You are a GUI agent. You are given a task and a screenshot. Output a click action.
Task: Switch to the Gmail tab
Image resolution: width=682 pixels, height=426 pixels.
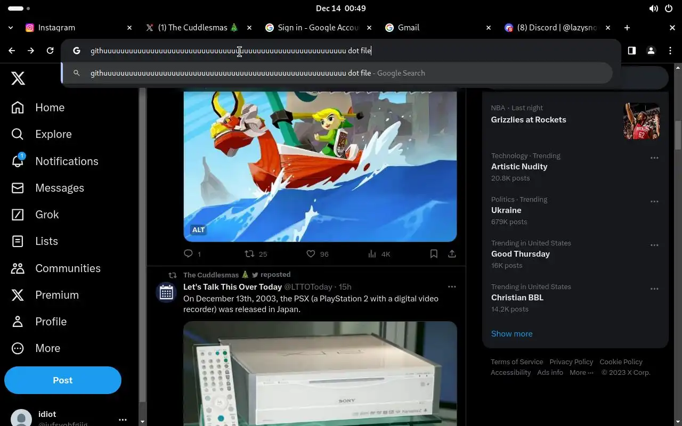click(x=437, y=28)
